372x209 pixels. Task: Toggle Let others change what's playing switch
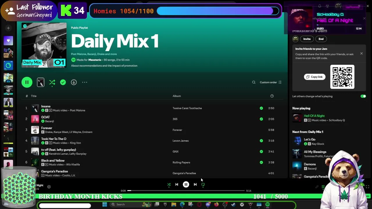(x=363, y=96)
